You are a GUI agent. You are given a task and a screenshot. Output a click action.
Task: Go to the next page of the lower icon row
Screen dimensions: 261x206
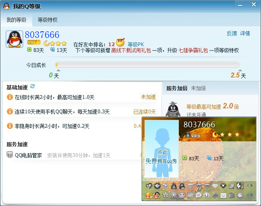point(252,195)
